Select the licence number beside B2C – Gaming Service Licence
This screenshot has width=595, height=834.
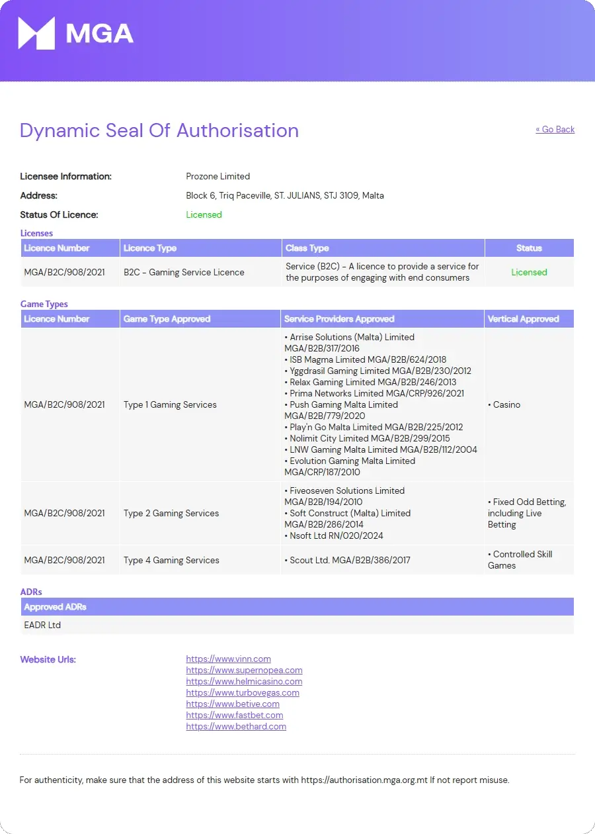[64, 272]
